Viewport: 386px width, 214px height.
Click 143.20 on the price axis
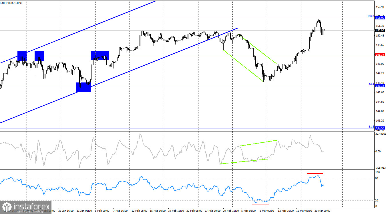(380, 121)
